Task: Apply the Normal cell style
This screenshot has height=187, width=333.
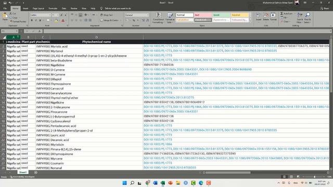Action: [x=185, y=15]
